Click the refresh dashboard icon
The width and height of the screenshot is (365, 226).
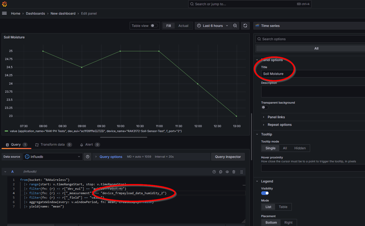pyautogui.click(x=245, y=26)
